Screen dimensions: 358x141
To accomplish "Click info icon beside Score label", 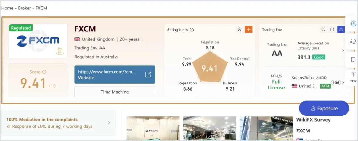I will tap(44, 72).
